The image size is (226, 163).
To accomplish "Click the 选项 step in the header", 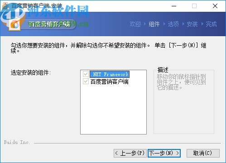I will point(173,24).
